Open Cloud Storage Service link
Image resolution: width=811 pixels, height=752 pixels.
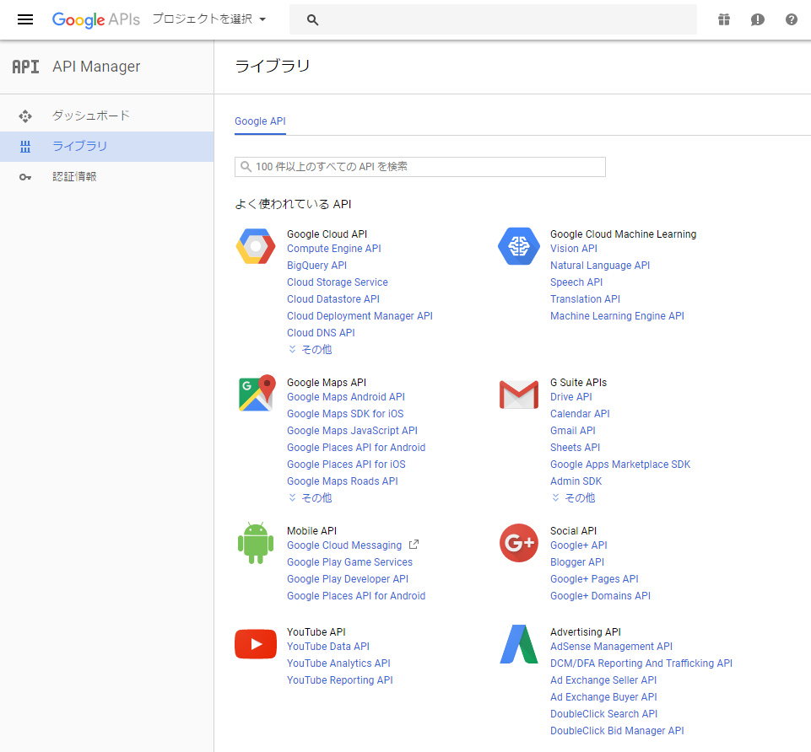click(338, 282)
